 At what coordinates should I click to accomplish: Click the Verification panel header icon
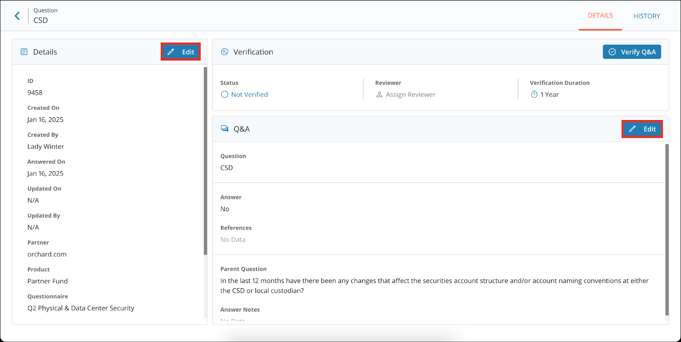point(225,52)
